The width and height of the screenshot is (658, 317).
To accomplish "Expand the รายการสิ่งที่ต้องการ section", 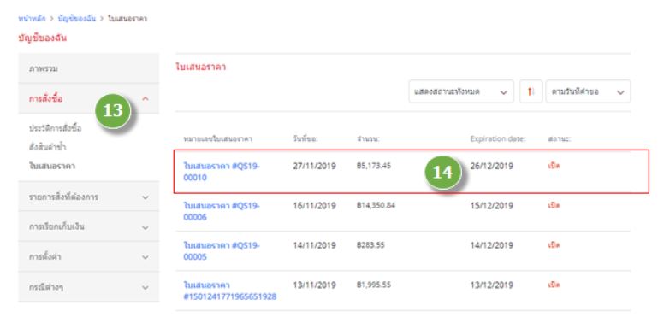I will click(x=88, y=197).
